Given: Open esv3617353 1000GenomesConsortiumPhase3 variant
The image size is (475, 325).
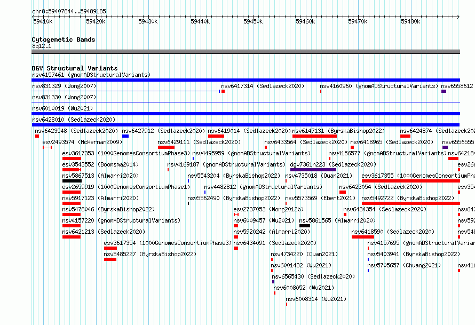Looking at the screenshot, I should pyautogui.click(x=126, y=153).
